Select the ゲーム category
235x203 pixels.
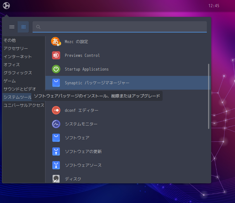(x=24, y=81)
